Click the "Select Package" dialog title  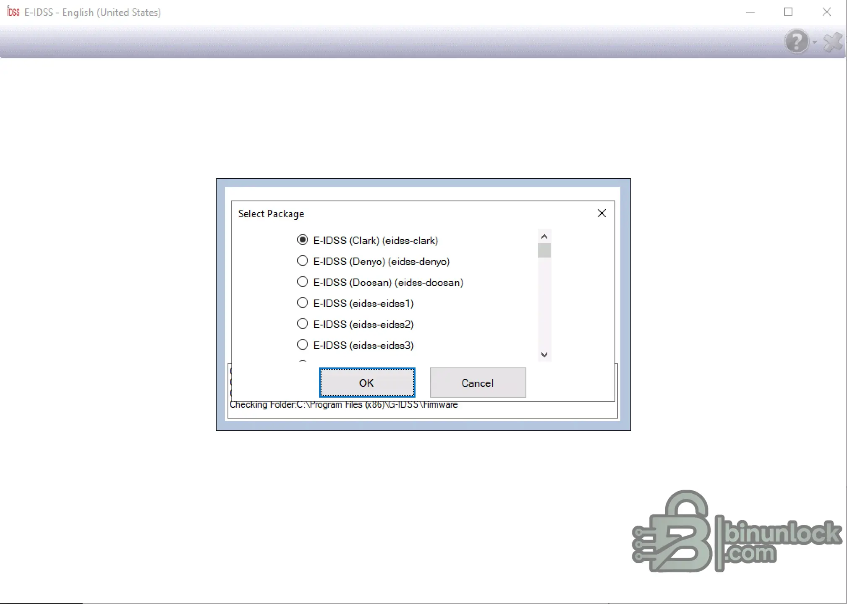coord(271,214)
